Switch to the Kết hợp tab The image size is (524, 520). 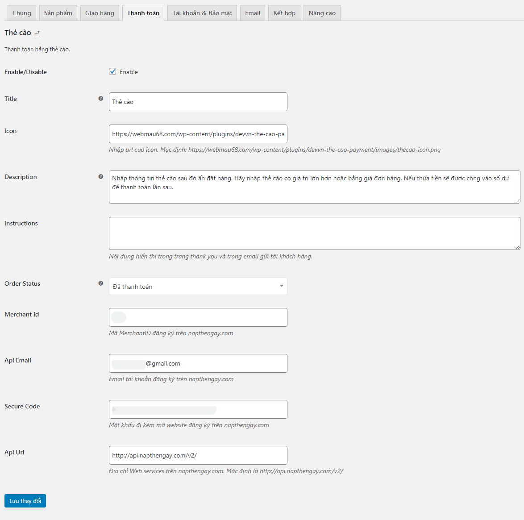point(284,13)
